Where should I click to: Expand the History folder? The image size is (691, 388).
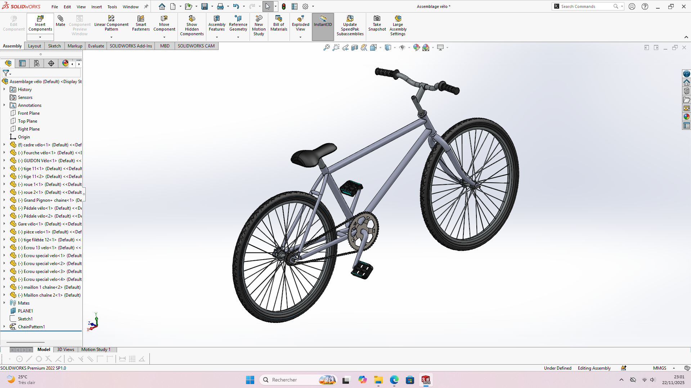point(4,89)
